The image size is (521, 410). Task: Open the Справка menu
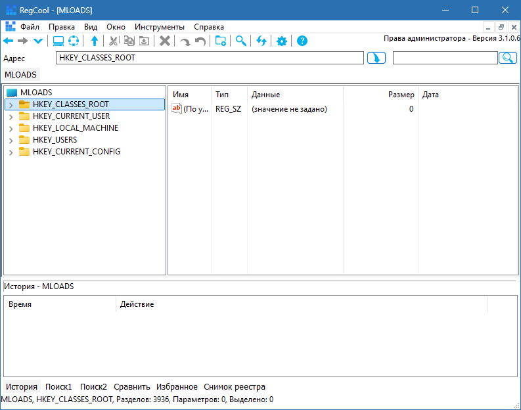(x=209, y=27)
